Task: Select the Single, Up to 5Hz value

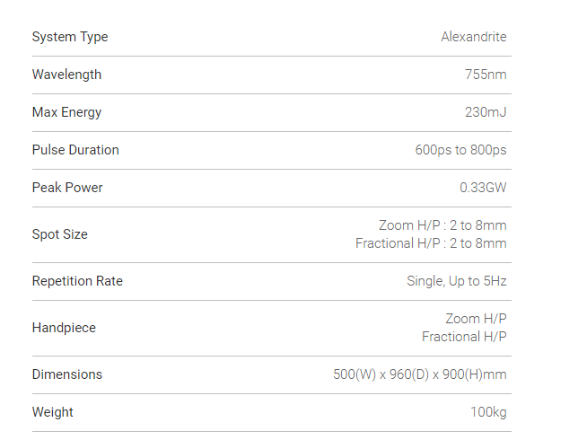Action: pyautogui.click(x=457, y=281)
